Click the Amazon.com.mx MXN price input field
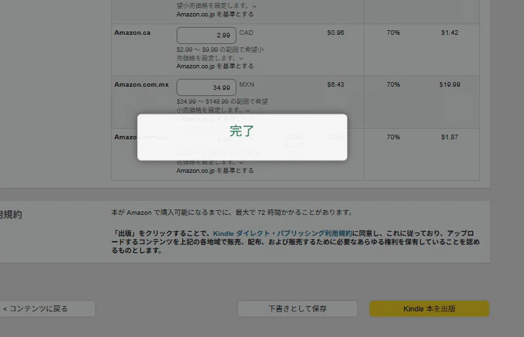Screen dimensions: 524x337 click(206, 87)
